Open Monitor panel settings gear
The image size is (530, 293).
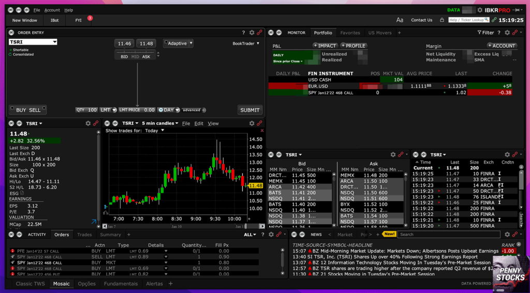click(x=507, y=33)
